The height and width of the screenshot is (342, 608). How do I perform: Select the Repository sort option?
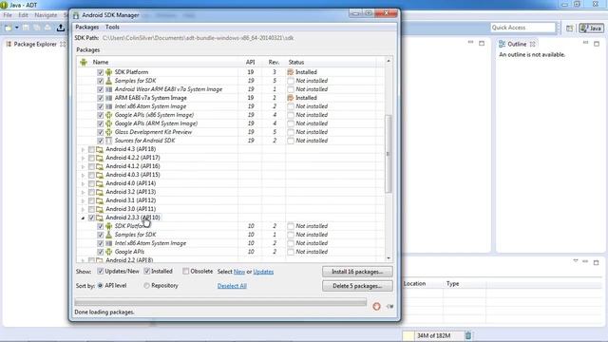pyautogui.click(x=146, y=285)
